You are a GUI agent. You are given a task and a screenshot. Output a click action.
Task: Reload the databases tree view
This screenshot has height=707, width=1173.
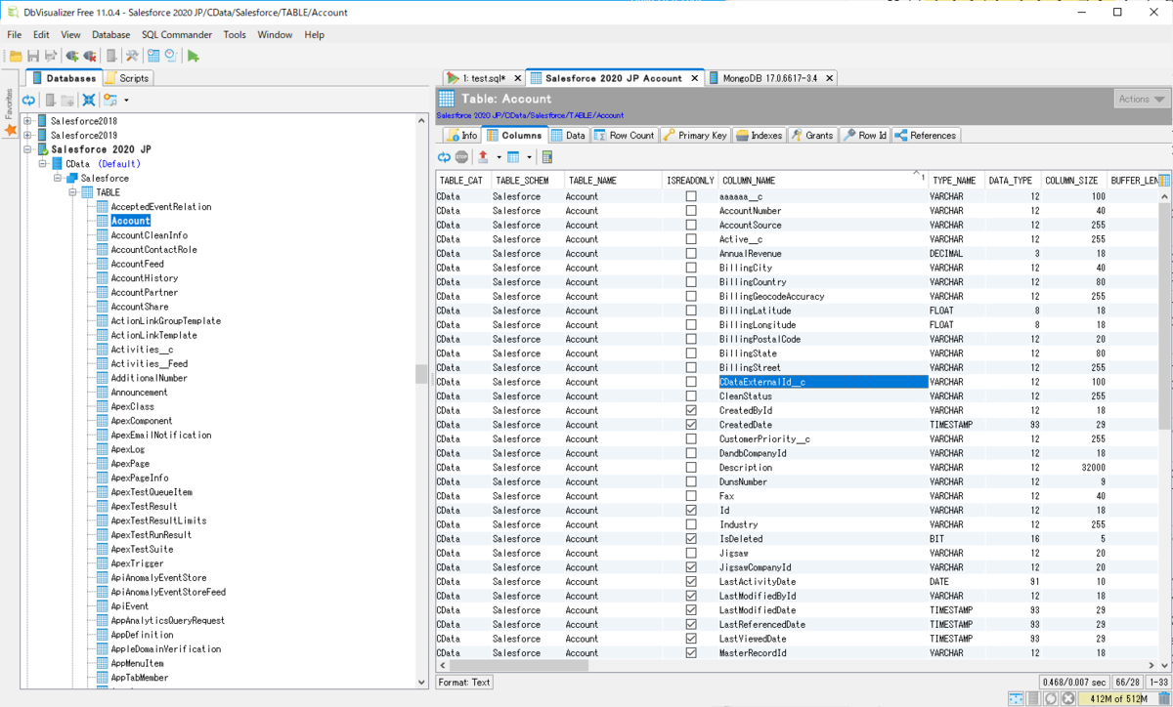(28, 100)
